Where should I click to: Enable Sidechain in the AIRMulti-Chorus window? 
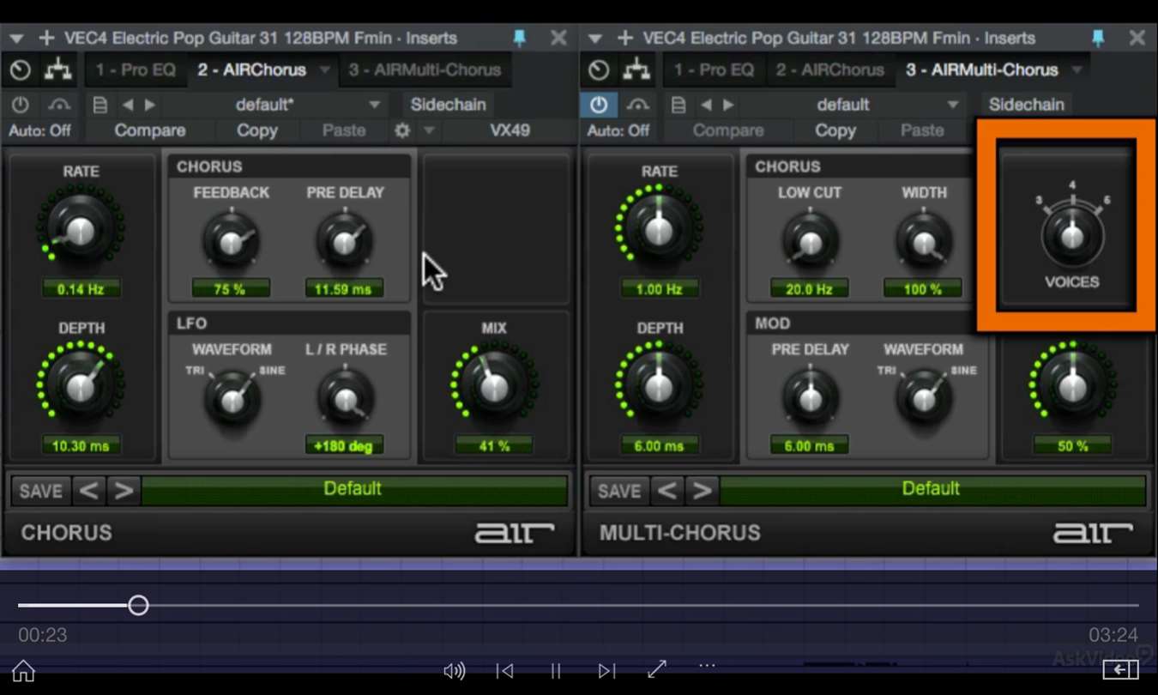click(x=1027, y=105)
